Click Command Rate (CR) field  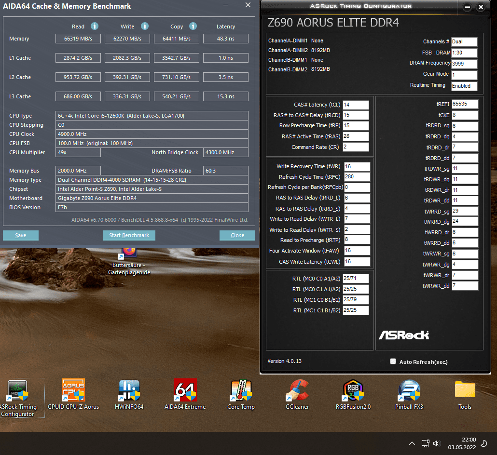click(x=356, y=147)
